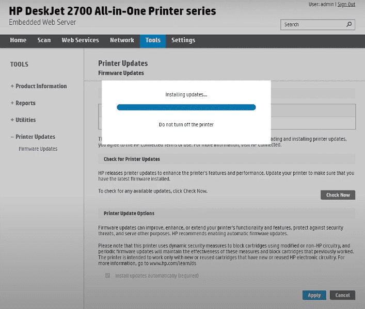Click the 'Do not turn off the printer' text
This screenshot has height=309, width=365.
[186, 125]
